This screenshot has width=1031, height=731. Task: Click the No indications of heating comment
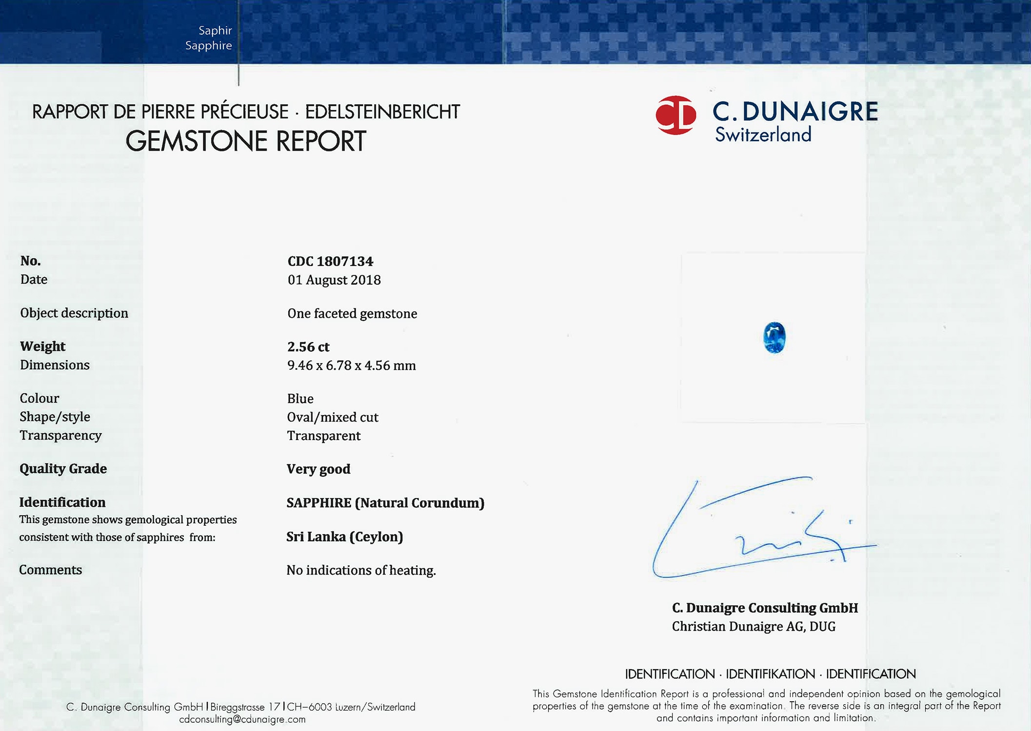pyautogui.click(x=361, y=570)
